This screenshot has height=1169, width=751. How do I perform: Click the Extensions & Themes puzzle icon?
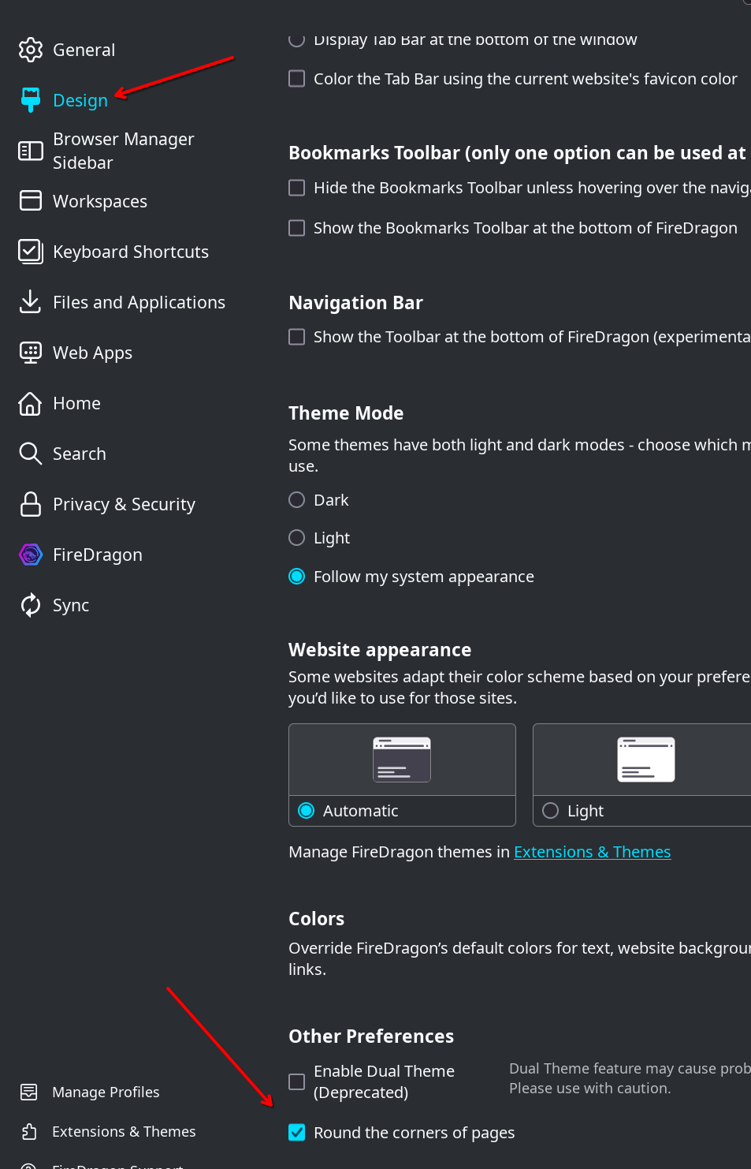[x=29, y=1131]
